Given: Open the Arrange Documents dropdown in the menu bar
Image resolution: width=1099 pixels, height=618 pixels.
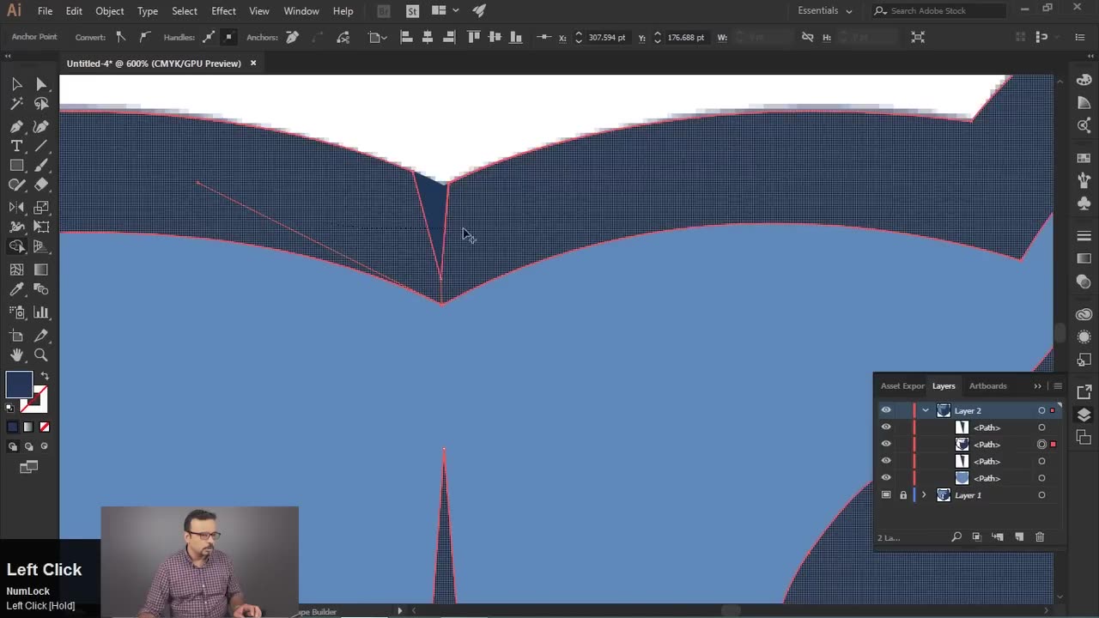Looking at the screenshot, I should [x=445, y=10].
